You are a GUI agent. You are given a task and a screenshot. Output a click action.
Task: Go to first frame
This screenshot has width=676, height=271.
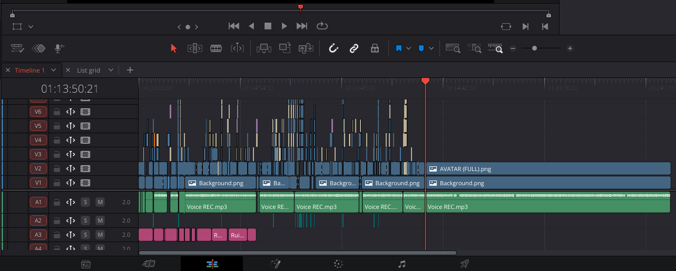(x=234, y=26)
